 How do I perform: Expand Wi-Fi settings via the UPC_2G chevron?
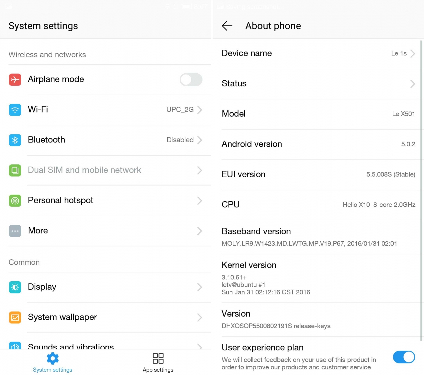pos(200,110)
